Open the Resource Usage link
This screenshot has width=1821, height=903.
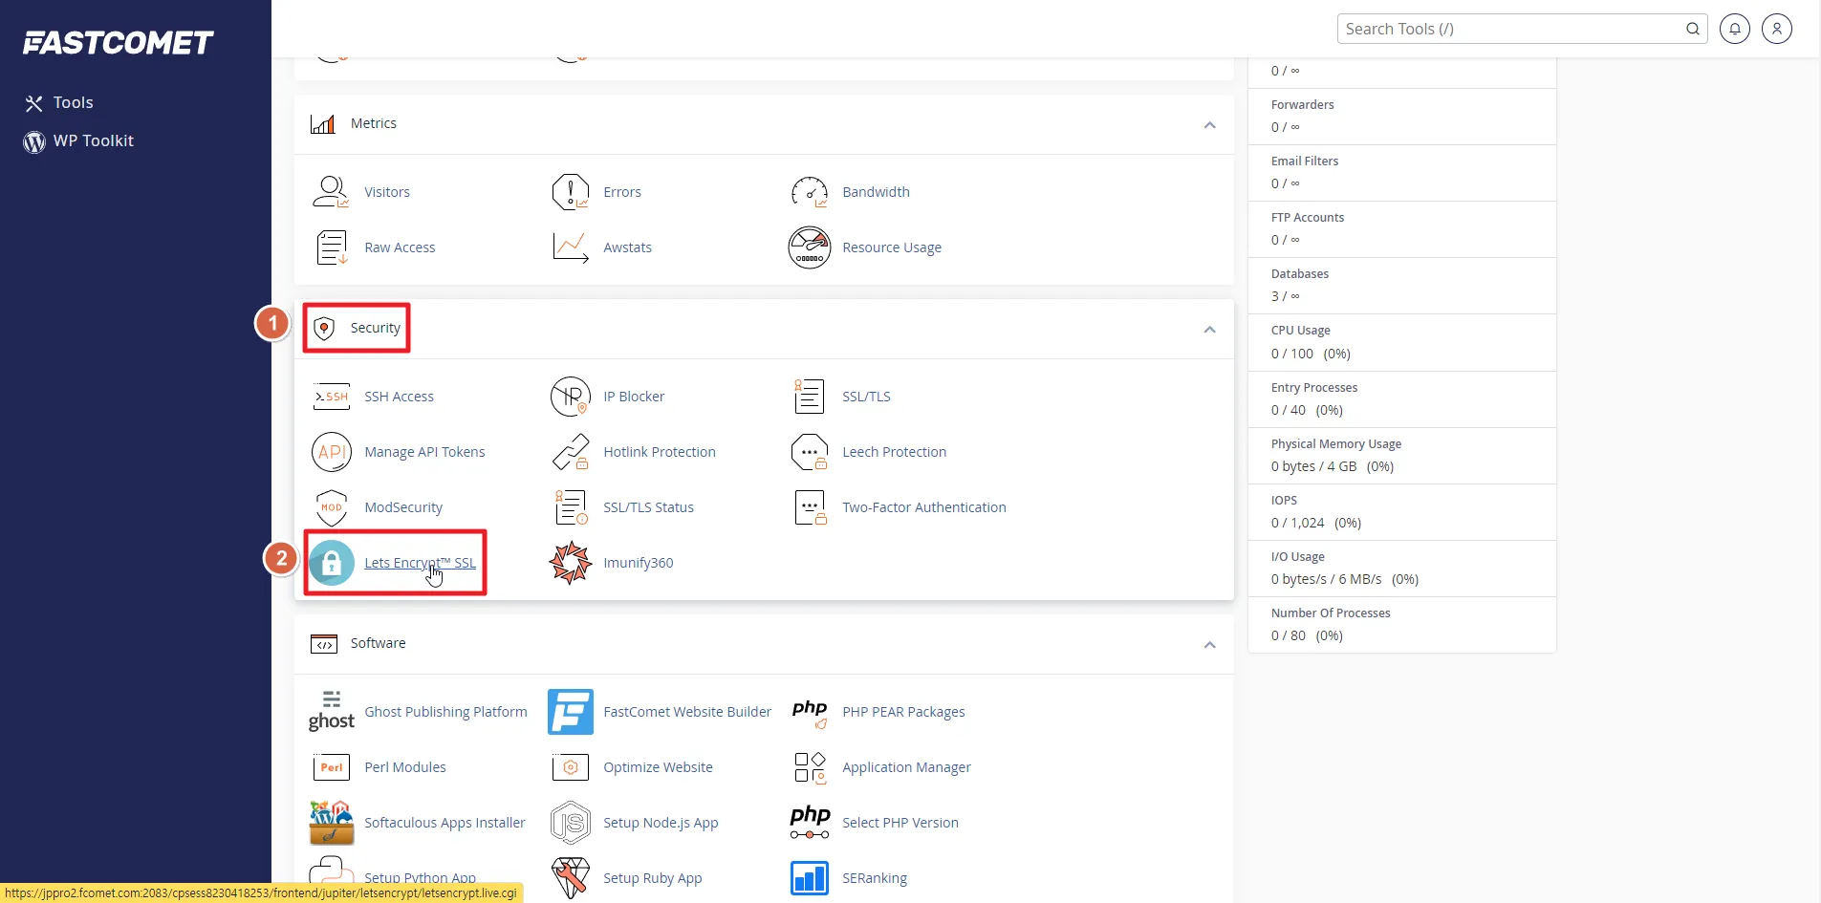point(892,247)
